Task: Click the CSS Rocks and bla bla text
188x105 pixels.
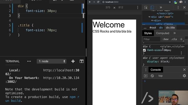Action: [112, 31]
